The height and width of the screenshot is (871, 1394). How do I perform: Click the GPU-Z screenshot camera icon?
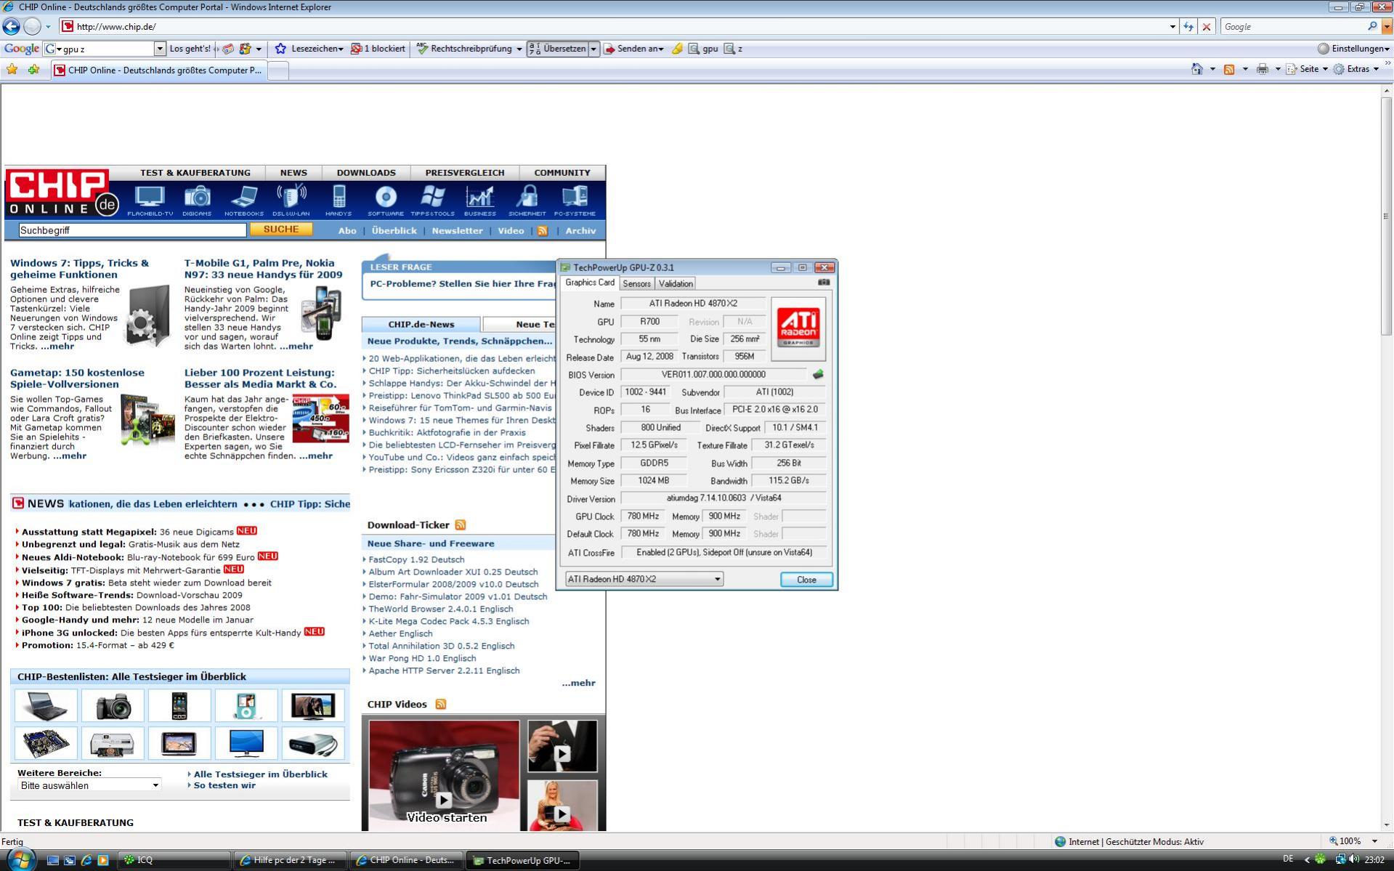click(x=824, y=283)
